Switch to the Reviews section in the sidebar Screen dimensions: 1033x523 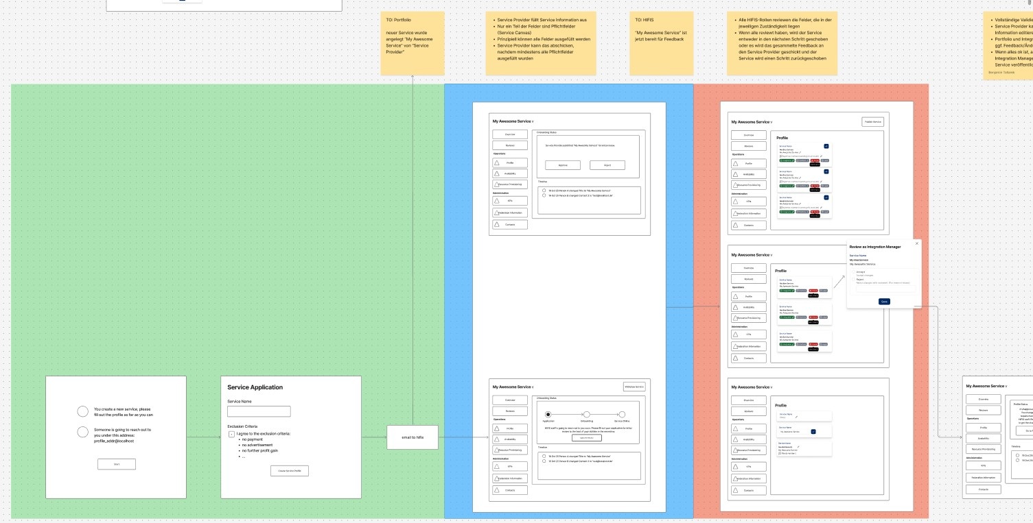(510, 145)
